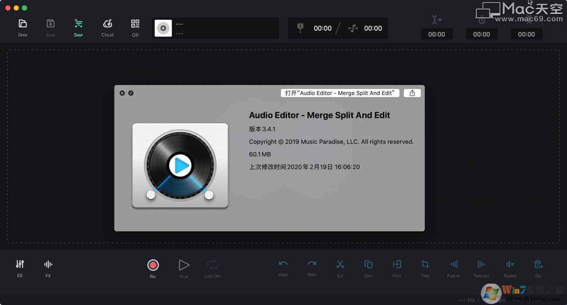Open the FX effects panel

click(x=48, y=267)
